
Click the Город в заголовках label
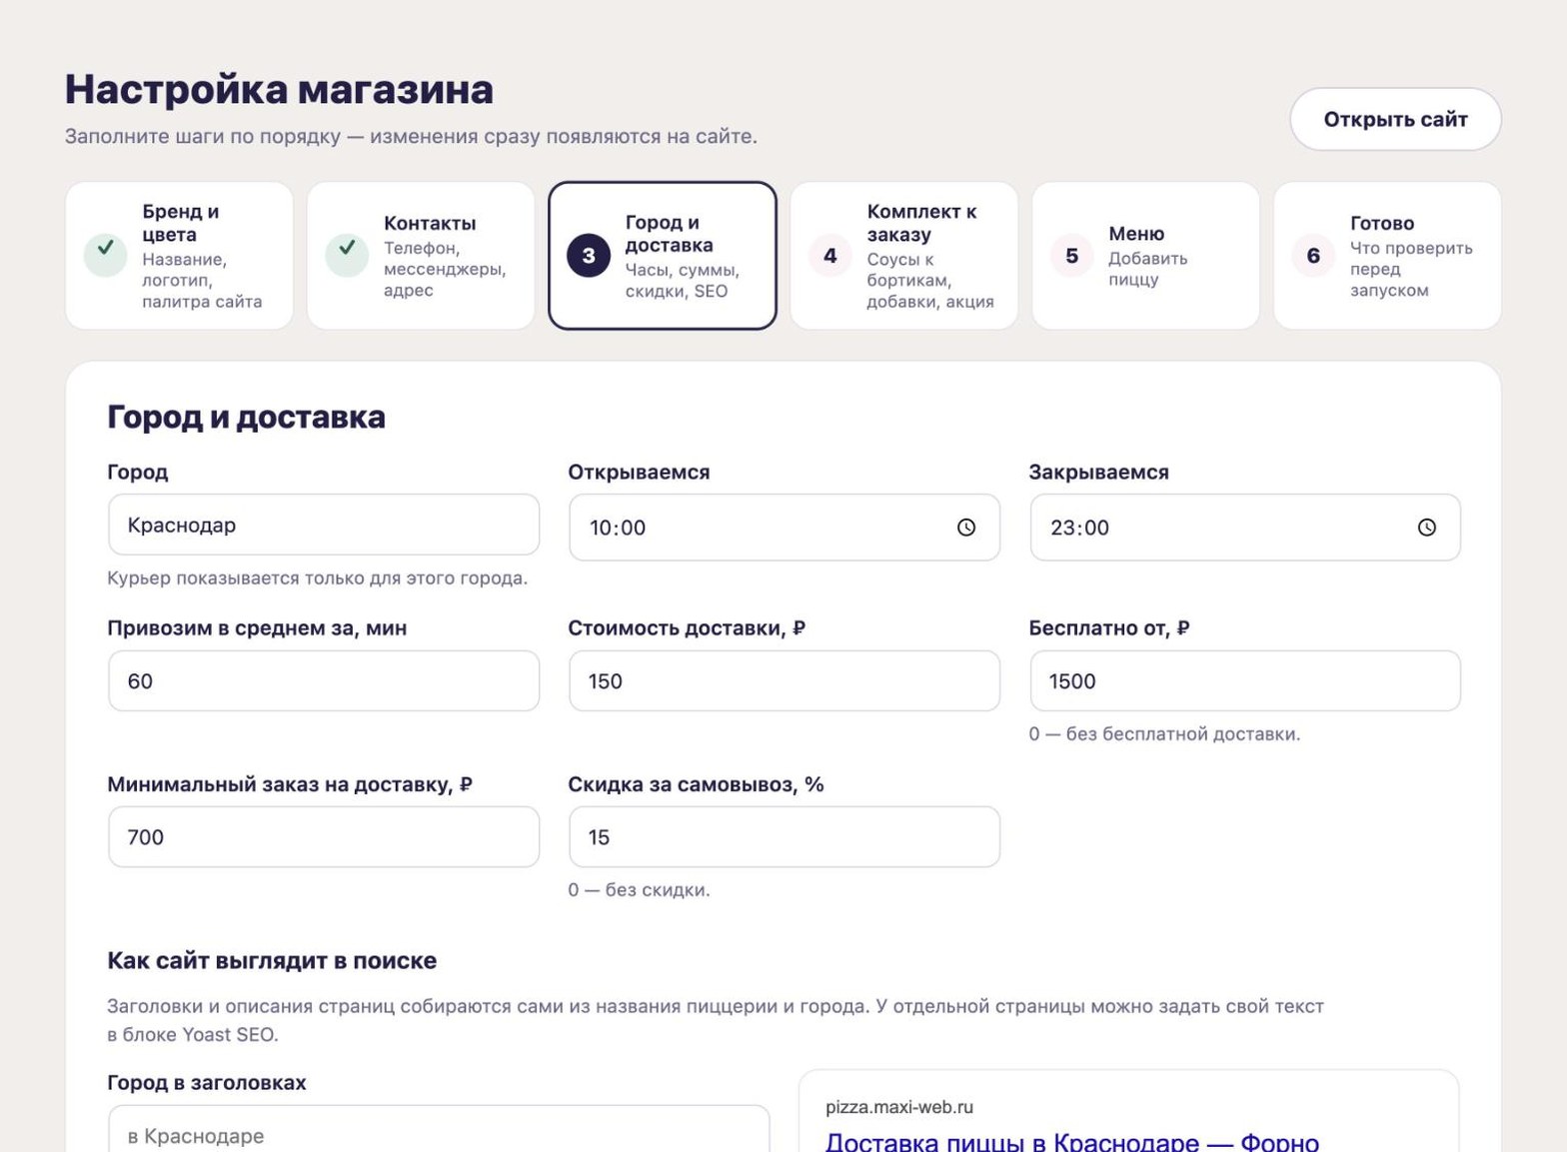(x=207, y=1083)
